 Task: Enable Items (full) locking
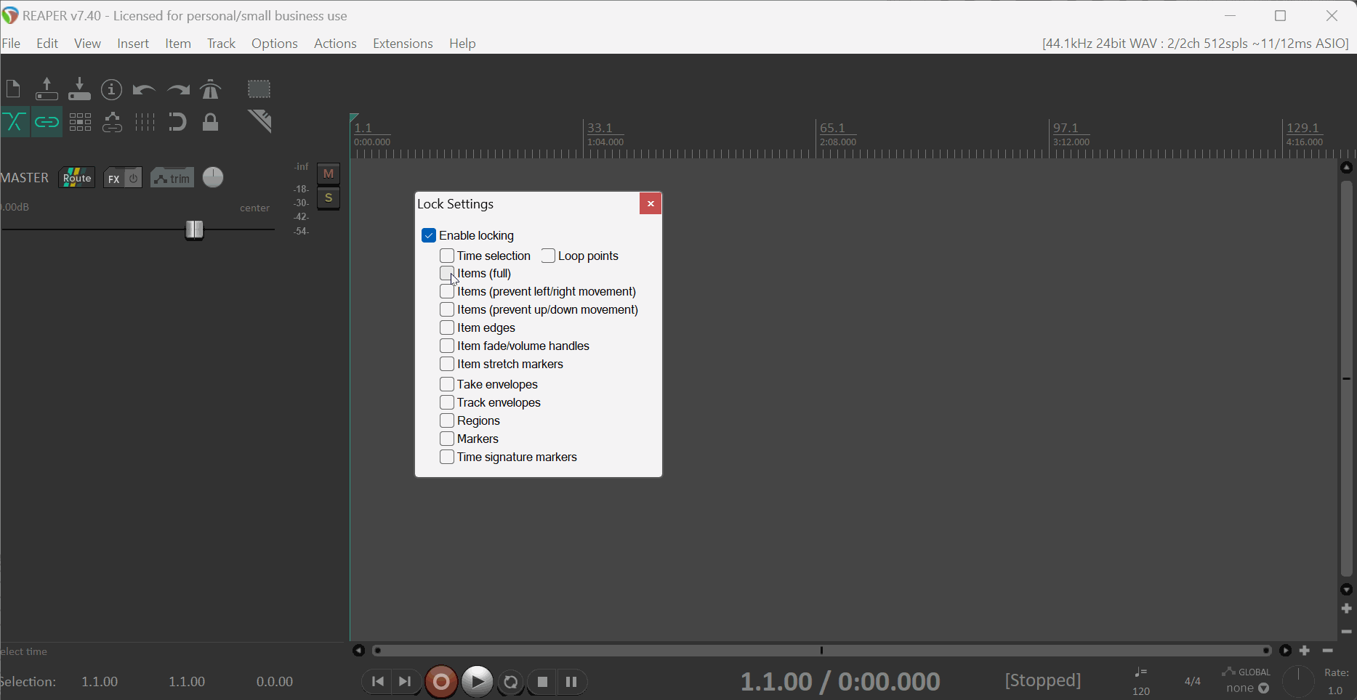(447, 274)
